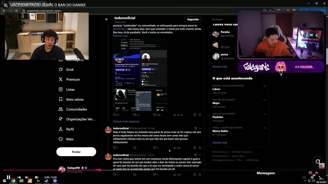
Task: Open Discord from the taskbar
Action: tap(55, 181)
